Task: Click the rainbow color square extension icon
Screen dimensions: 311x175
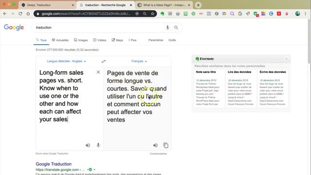Action: point(263,14)
